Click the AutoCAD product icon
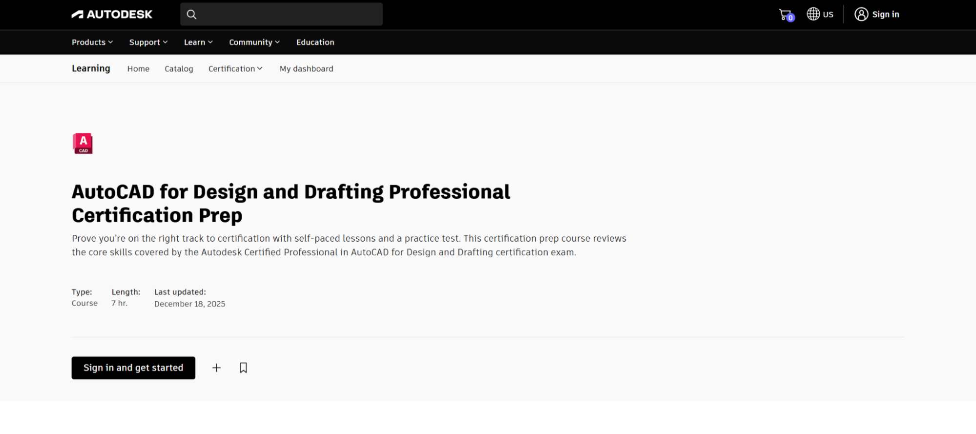Screen dimensions: 976x434 pyautogui.click(x=83, y=144)
